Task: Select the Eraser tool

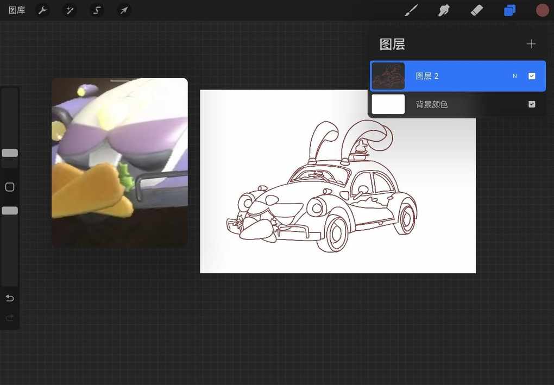Action: [477, 10]
